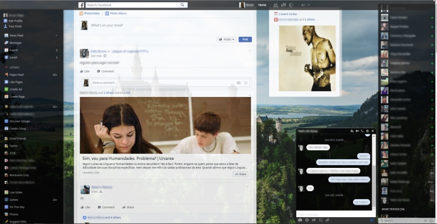Select Photo/Video option in composer
The image size is (437, 224).
point(90,14)
